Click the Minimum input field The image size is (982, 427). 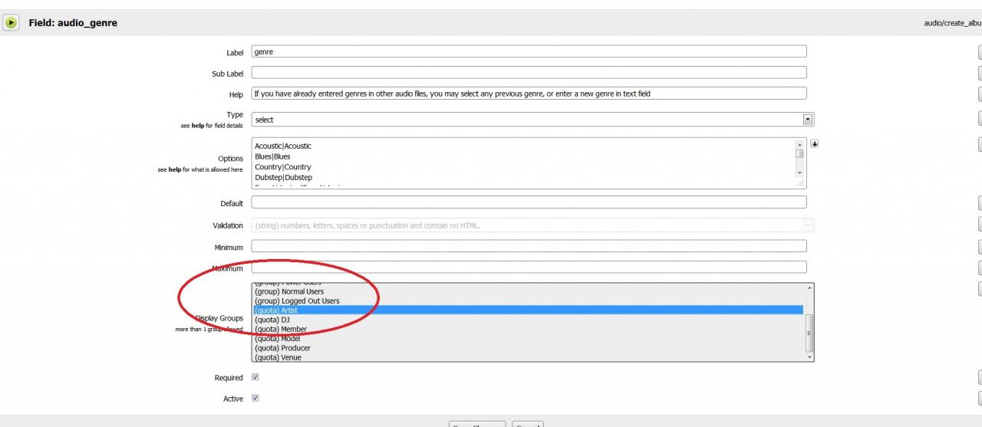click(x=529, y=246)
